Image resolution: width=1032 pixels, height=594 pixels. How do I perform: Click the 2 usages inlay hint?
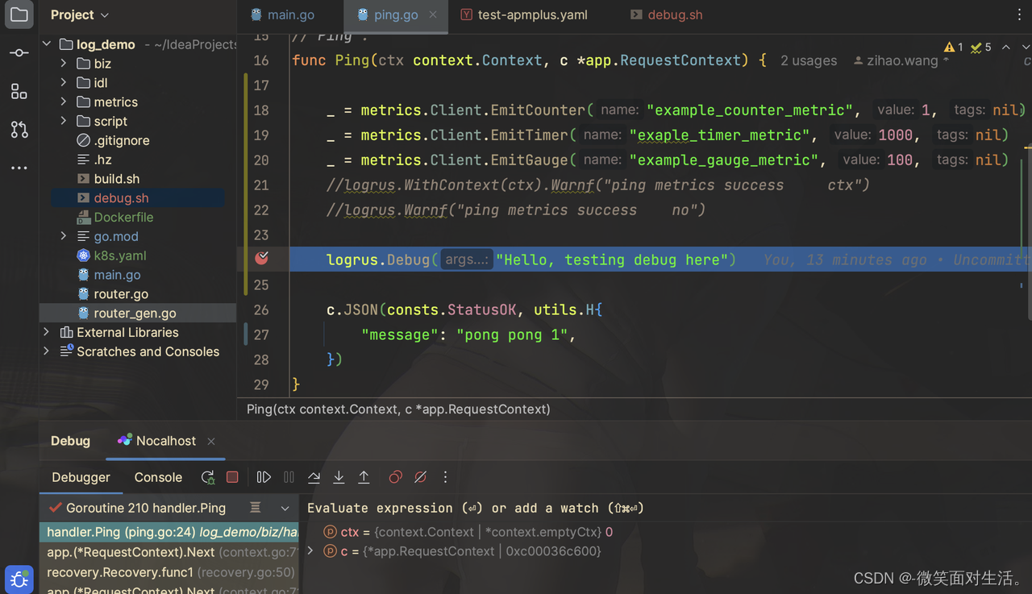[x=809, y=60]
